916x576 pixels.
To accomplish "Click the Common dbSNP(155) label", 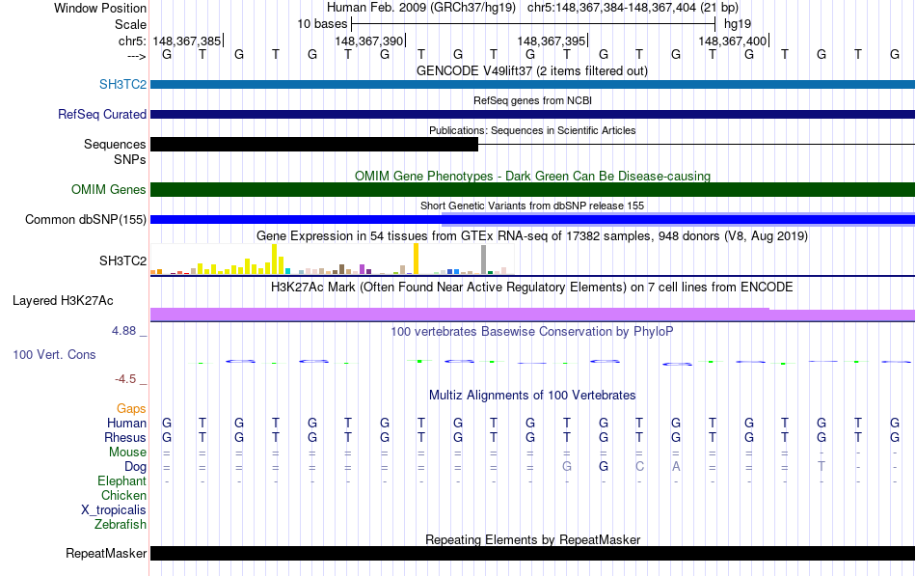I will pyautogui.click(x=86, y=219).
